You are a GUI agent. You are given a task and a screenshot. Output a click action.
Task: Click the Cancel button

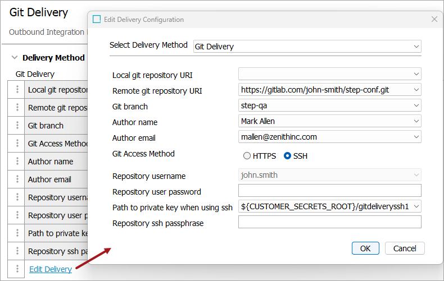[x=405, y=248]
